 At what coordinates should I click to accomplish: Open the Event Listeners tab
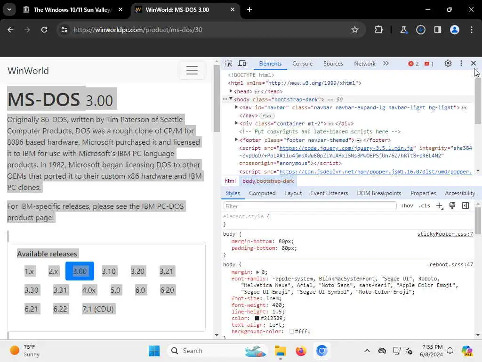[329, 193]
